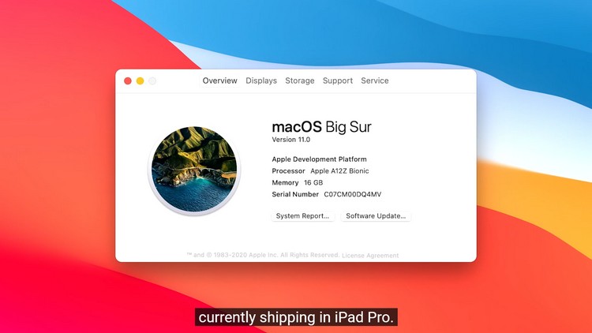
Task: Click the 16 GB memory value
Action: coord(313,183)
